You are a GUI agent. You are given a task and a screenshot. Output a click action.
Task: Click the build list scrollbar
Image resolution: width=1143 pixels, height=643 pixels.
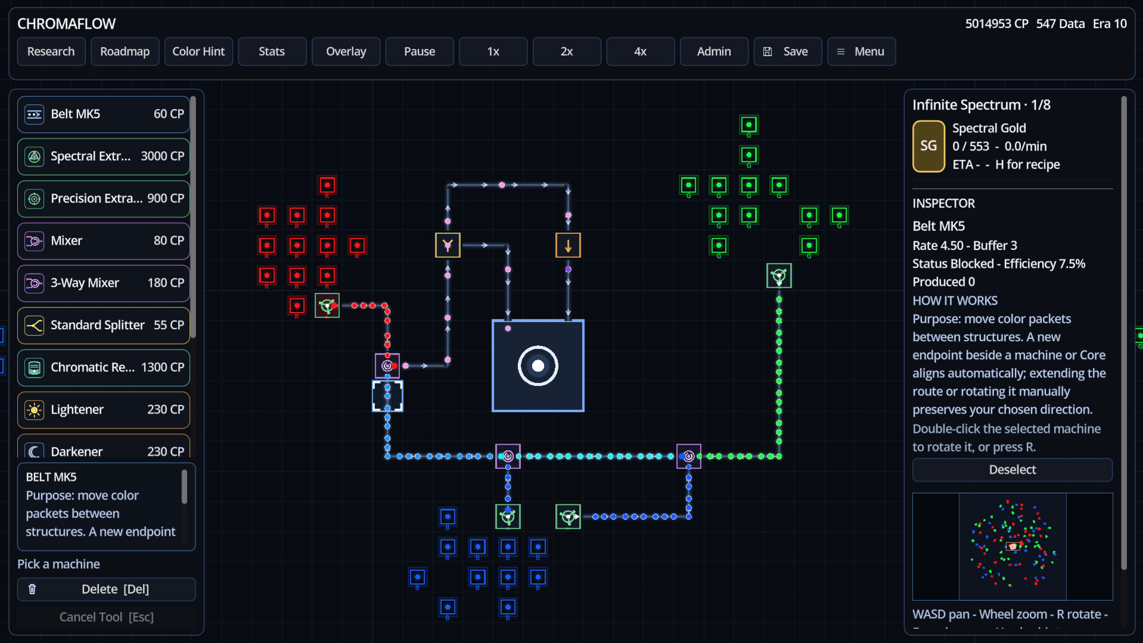[x=193, y=217]
